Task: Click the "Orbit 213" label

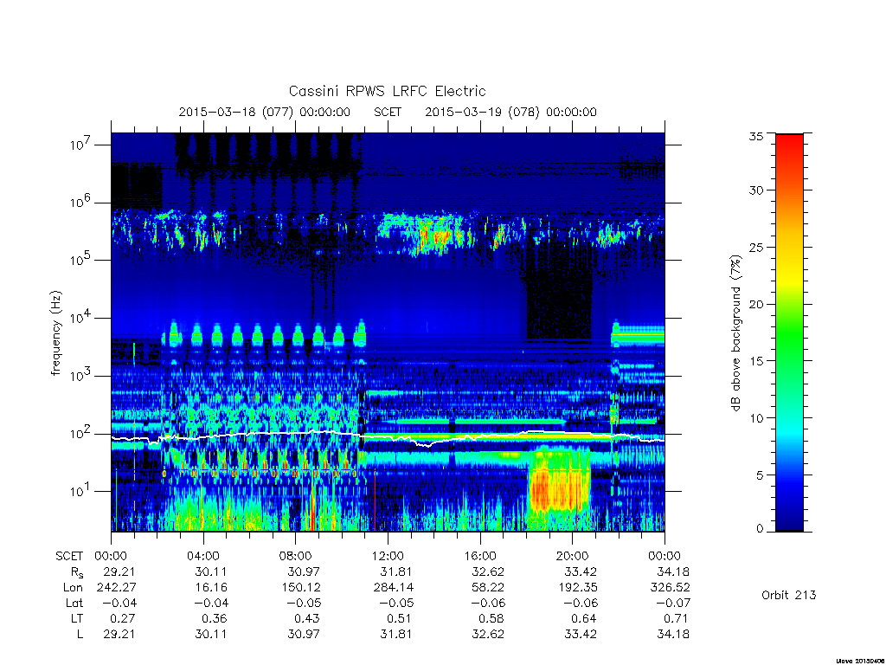Action: coord(789,595)
